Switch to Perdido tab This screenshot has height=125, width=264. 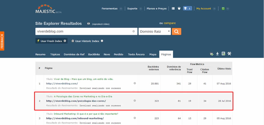pos(119,54)
